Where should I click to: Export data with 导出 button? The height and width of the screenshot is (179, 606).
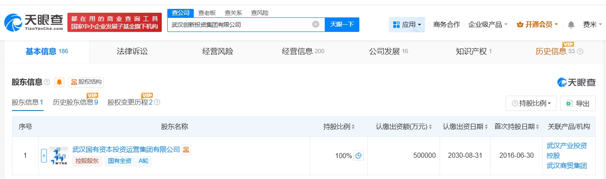point(578,103)
